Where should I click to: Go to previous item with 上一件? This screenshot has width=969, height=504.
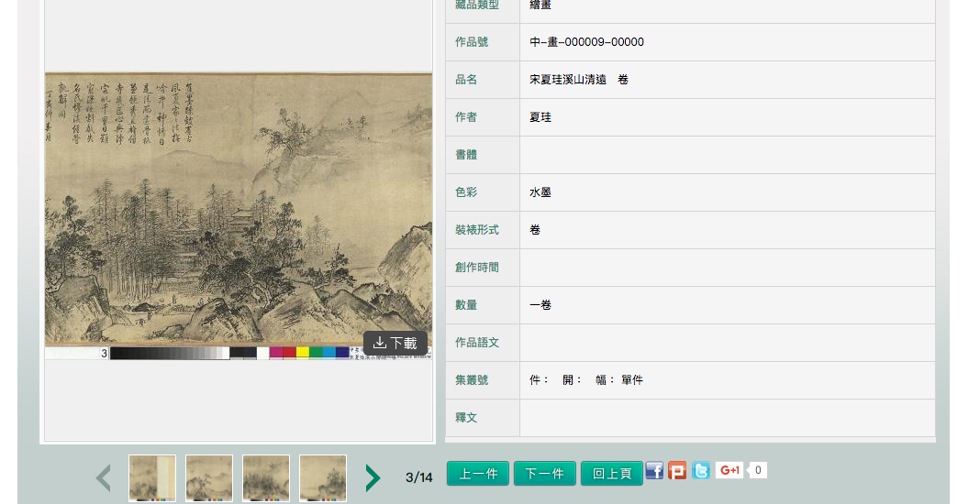478,473
